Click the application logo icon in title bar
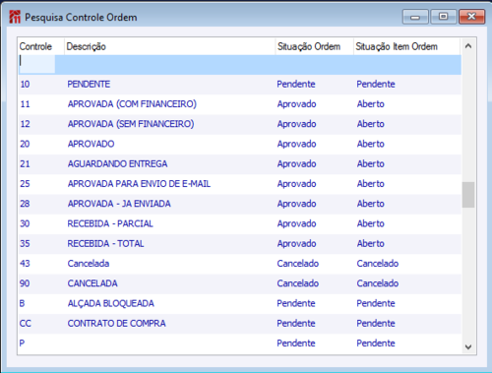 (15, 17)
